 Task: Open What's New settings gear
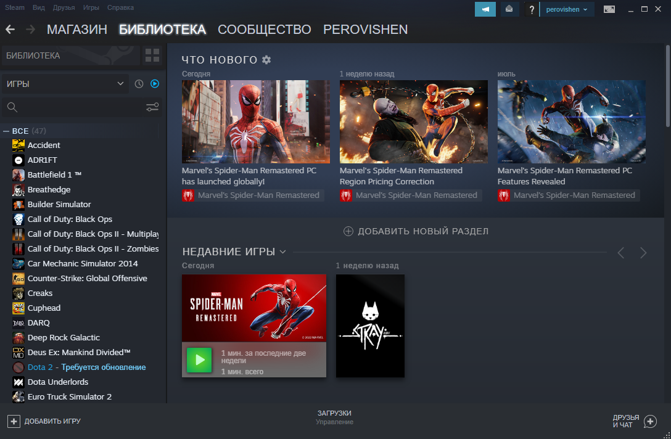266,59
